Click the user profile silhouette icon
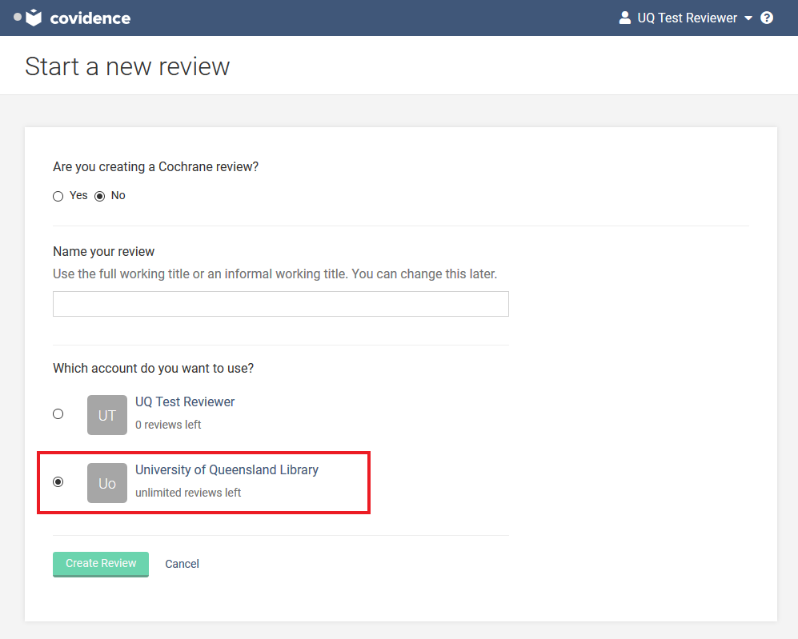The width and height of the screenshot is (798, 639). pos(624,18)
